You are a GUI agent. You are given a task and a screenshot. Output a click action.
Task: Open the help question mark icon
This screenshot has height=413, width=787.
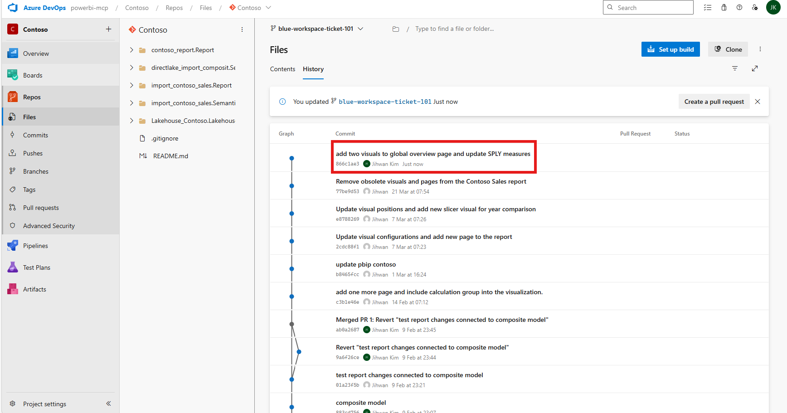pos(739,8)
